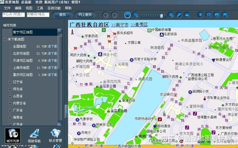This screenshot has height=148, width=238.
Task: Click the print map toolbar icon
Action: tap(217, 15)
